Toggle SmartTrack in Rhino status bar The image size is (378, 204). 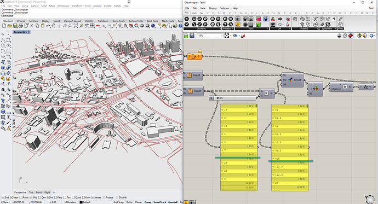click(x=159, y=202)
